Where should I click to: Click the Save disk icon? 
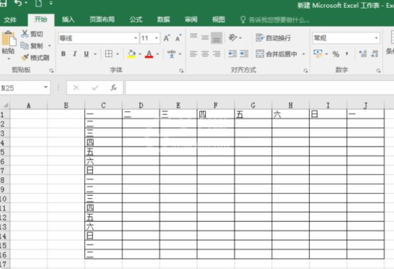coord(3,3)
